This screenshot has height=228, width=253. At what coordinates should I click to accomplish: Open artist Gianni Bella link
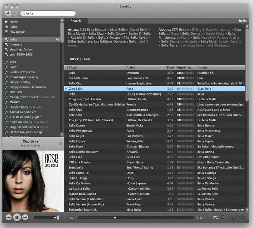tap(138, 30)
